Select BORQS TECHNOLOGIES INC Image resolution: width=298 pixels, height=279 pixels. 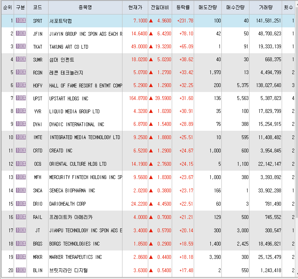[74, 244]
